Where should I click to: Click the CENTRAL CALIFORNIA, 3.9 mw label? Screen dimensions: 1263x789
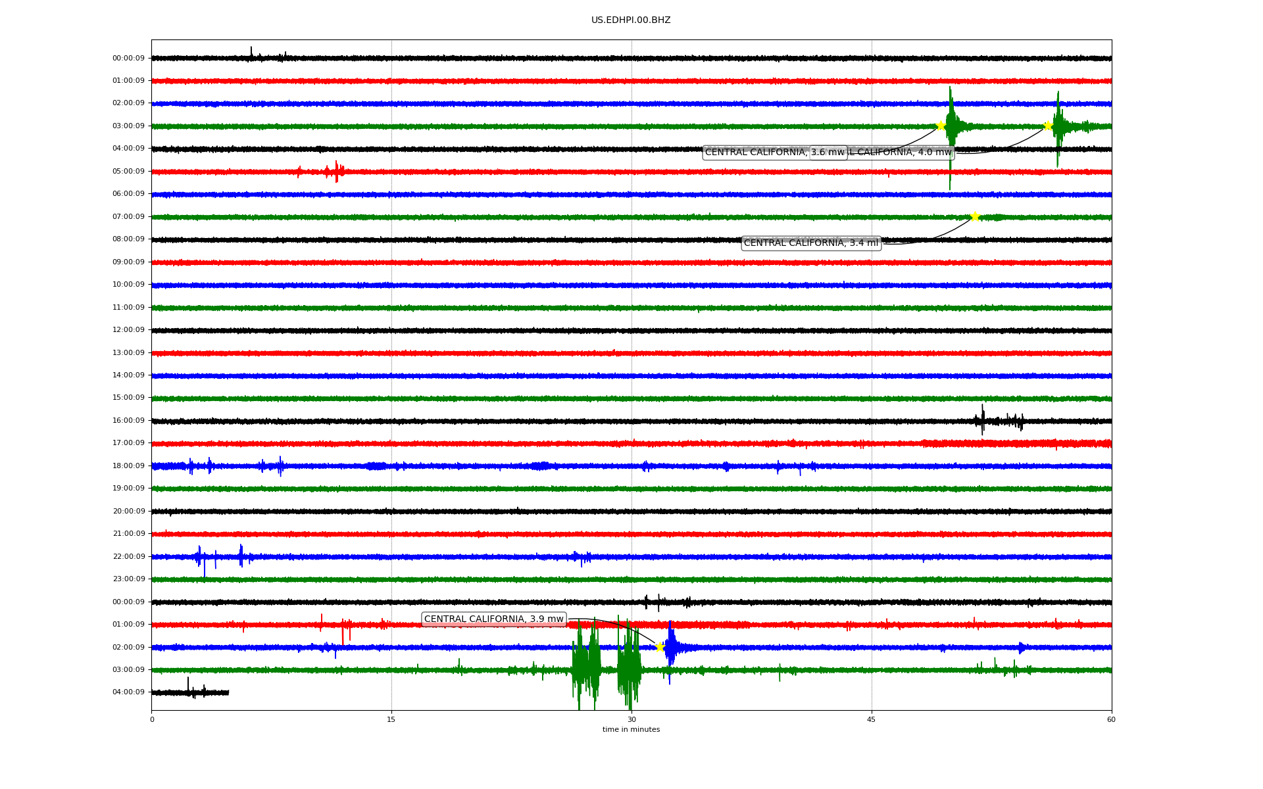[493, 619]
